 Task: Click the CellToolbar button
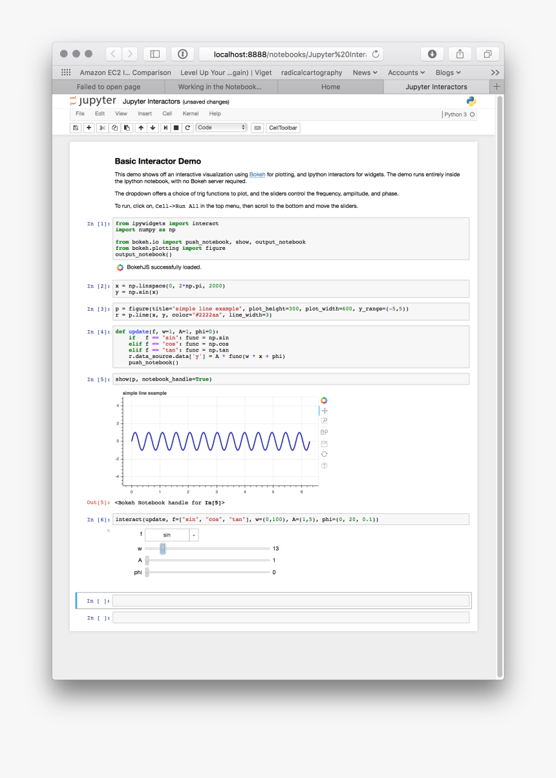coord(283,128)
